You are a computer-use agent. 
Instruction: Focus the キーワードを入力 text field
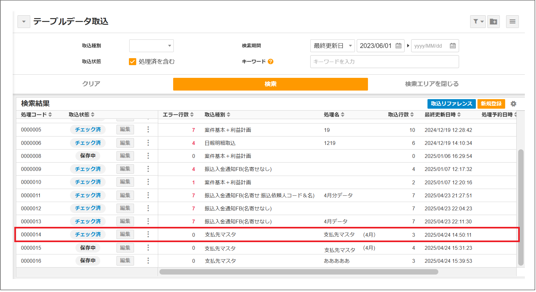click(x=384, y=62)
